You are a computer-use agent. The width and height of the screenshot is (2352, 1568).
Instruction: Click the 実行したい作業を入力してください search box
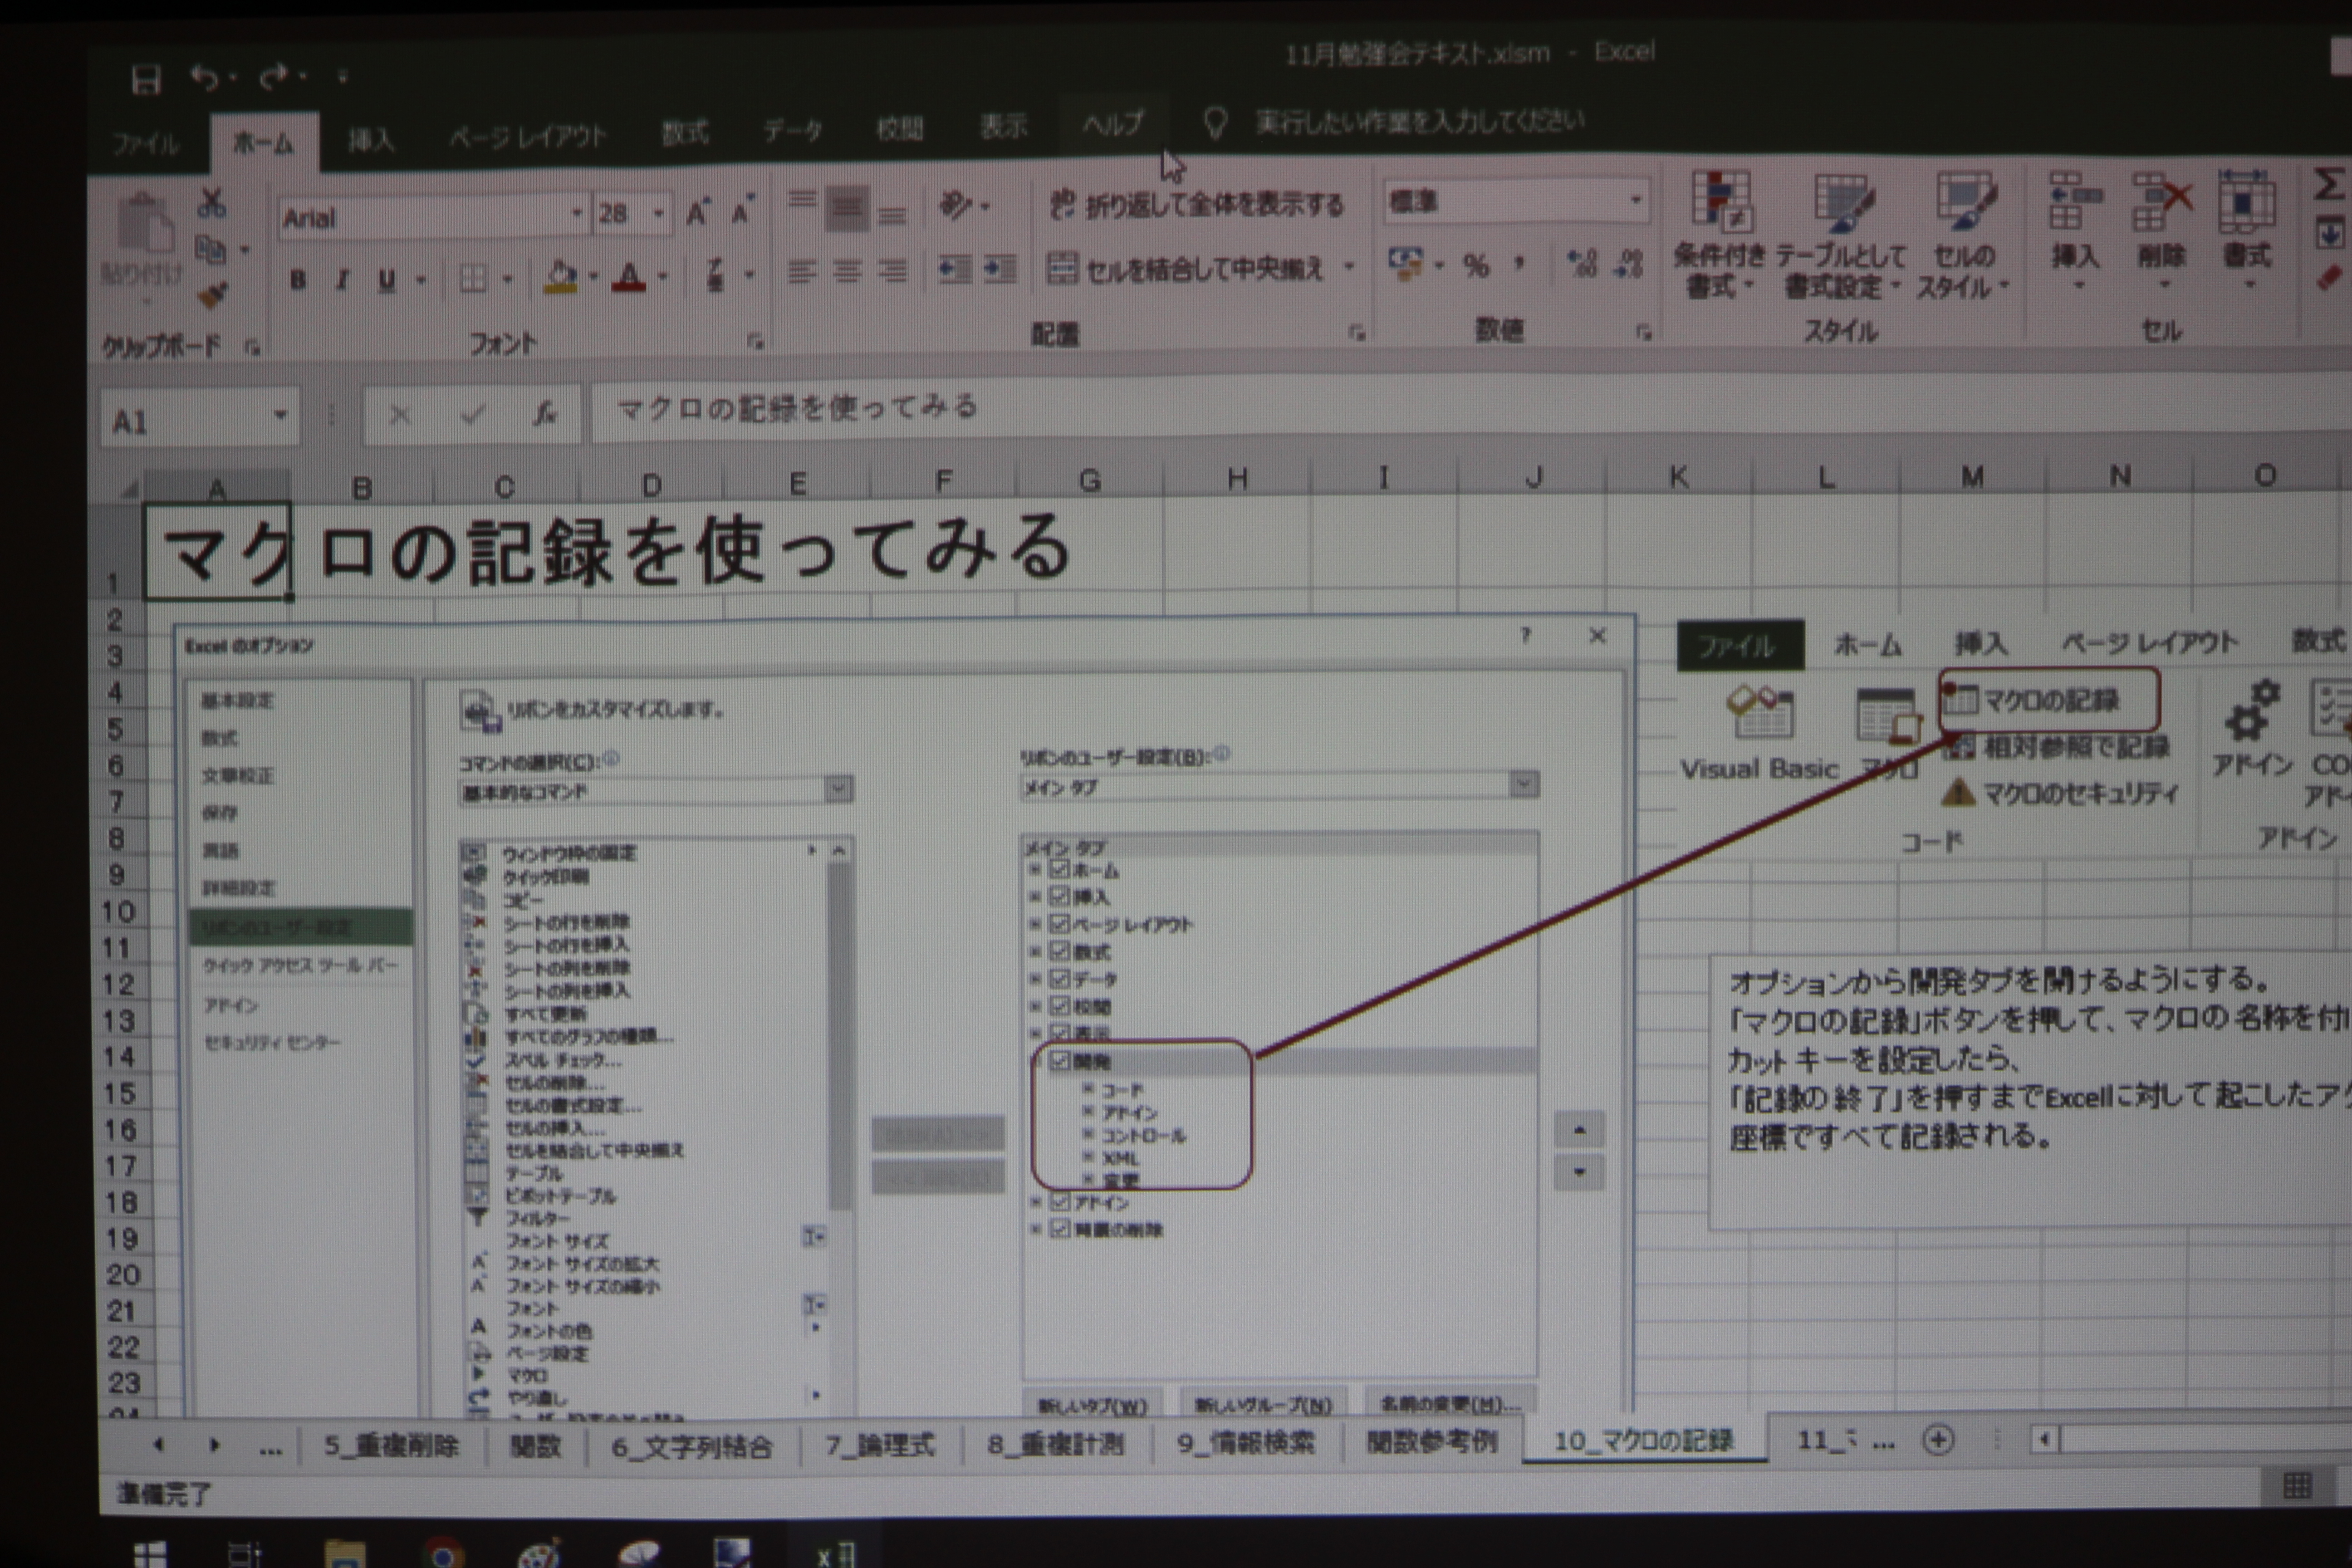click(x=1420, y=122)
